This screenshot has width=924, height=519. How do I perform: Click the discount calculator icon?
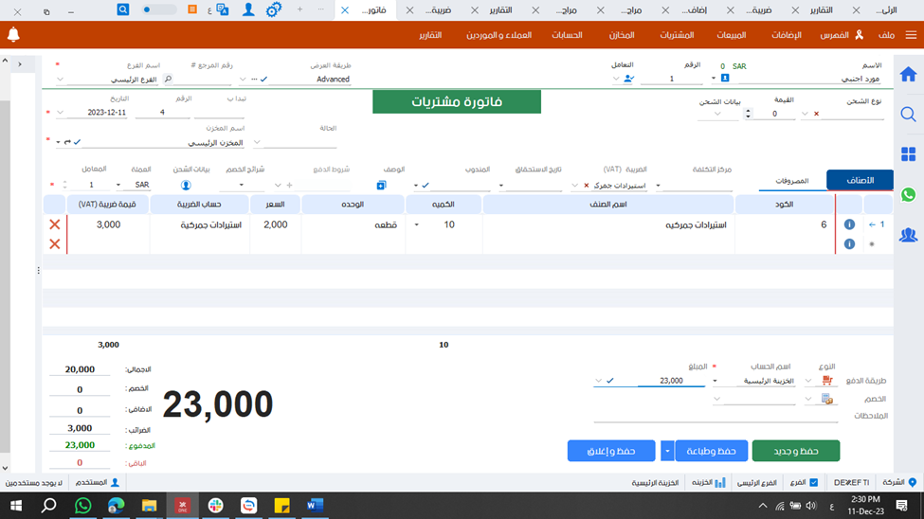[826, 399]
